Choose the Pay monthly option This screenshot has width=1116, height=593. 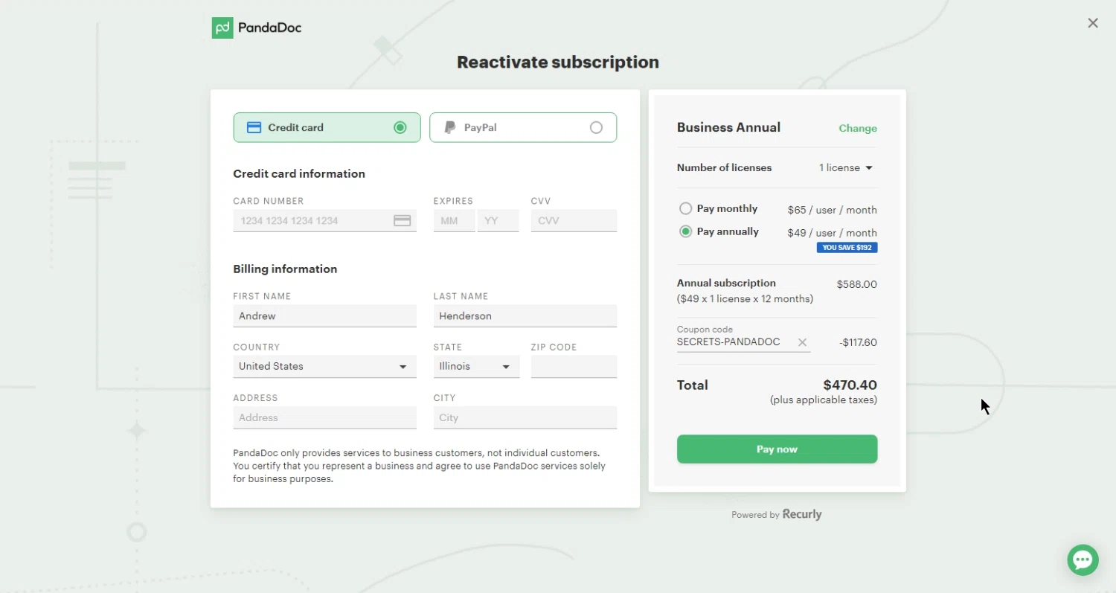pyautogui.click(x=685, y=208)
